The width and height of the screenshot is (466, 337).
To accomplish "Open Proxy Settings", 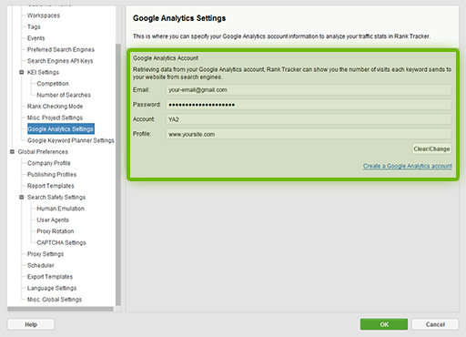I will pyautogui.click(x=46, y=254).
